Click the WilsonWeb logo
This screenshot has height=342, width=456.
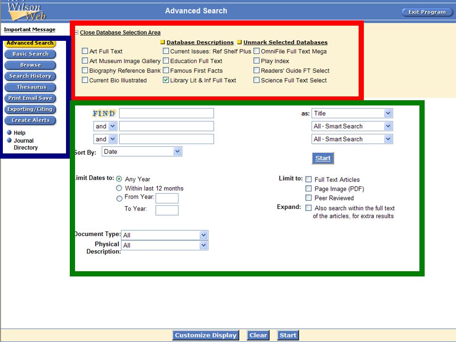26,11
